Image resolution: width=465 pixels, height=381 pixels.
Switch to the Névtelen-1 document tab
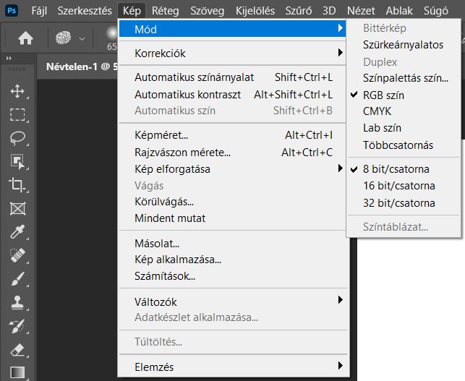coord(77,66)
